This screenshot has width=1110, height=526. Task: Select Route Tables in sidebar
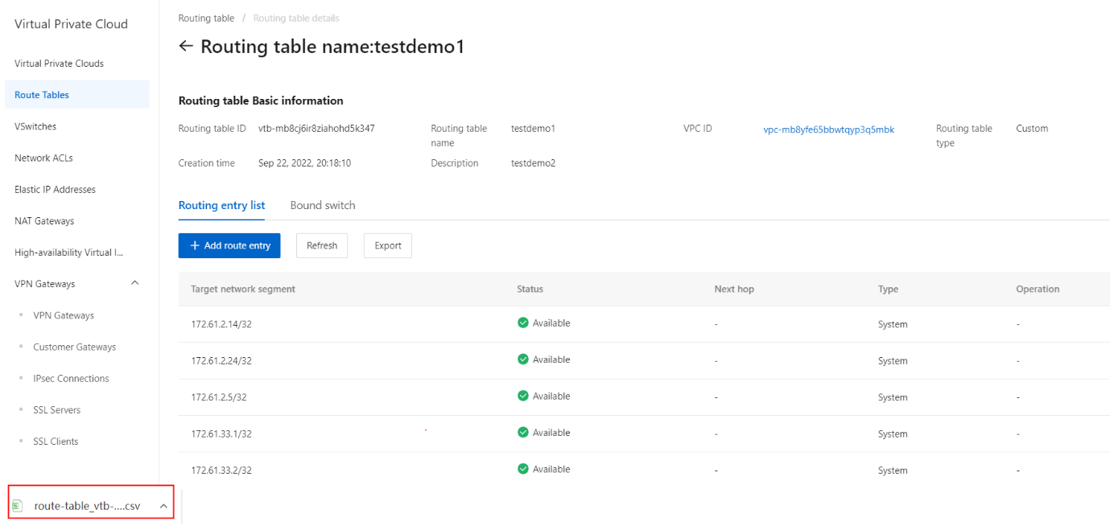[77, 95]
